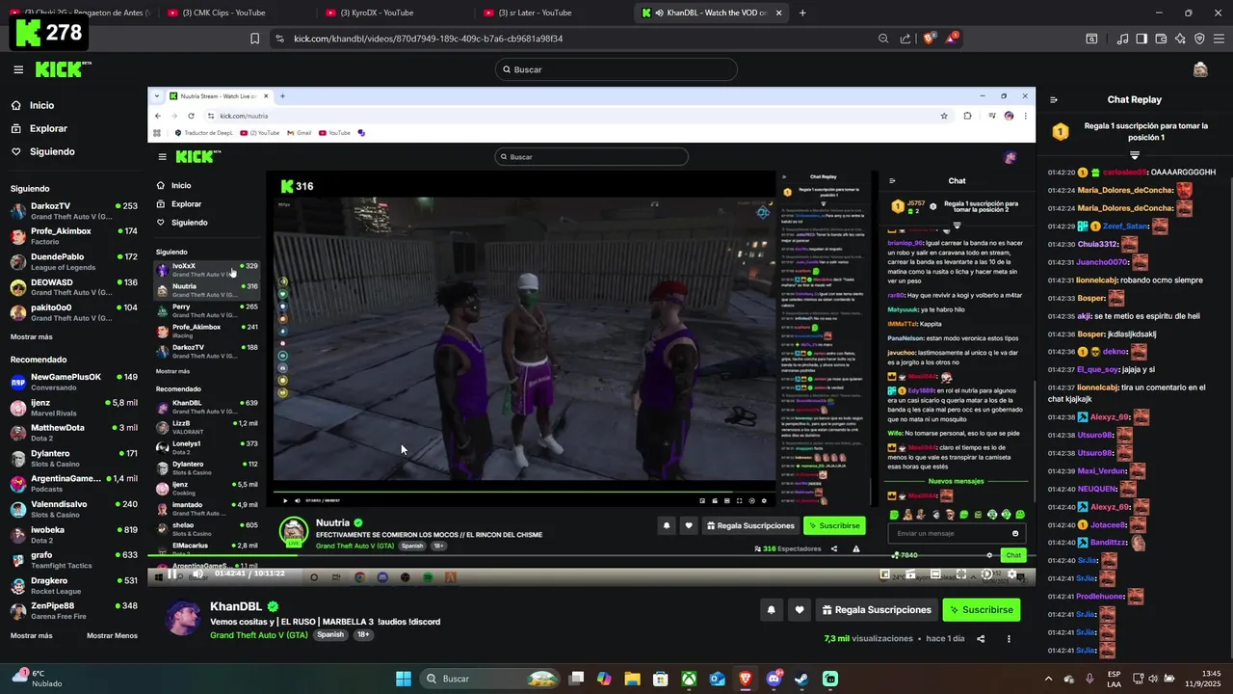Click the zoom-out magnifier in address bar
1233x694 pixels.
click(x=883, y=39)
